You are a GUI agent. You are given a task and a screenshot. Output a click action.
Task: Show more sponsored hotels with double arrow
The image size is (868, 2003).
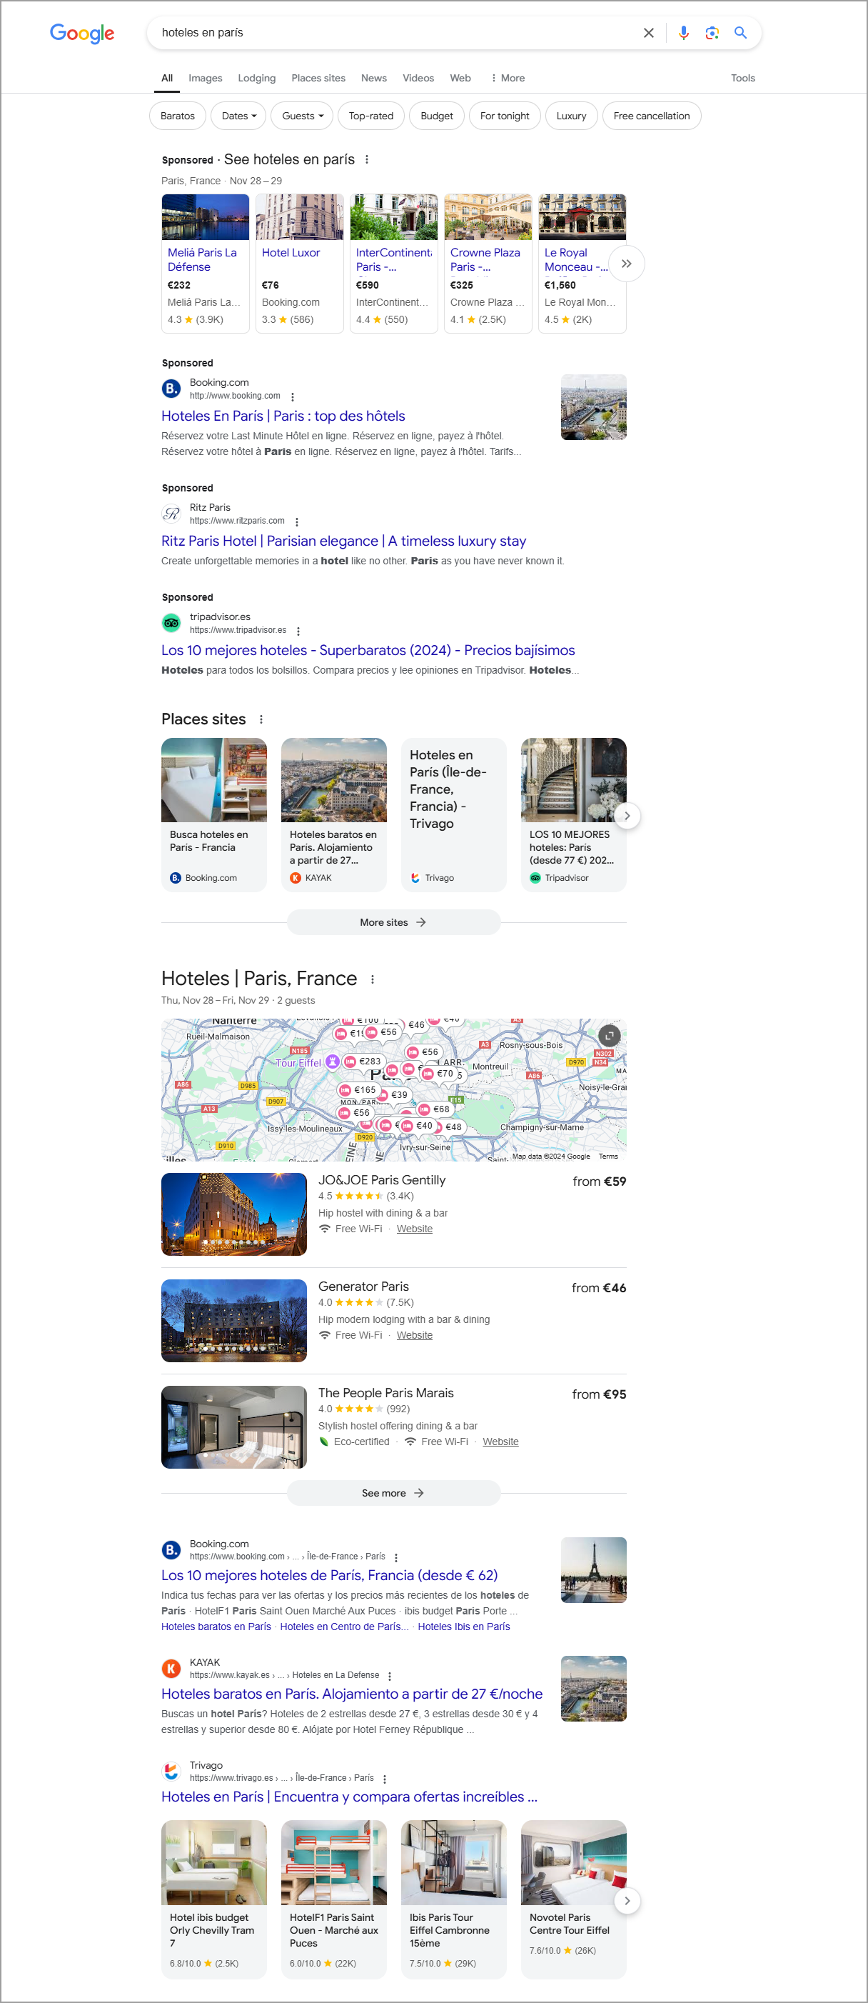(626, 264)
